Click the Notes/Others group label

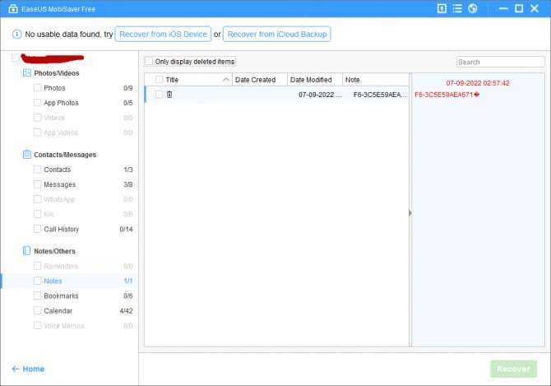coord(54,251)
